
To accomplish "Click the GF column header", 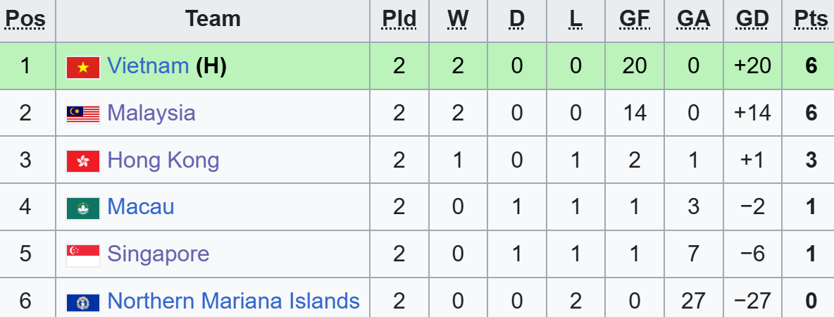I will point(635,19).
